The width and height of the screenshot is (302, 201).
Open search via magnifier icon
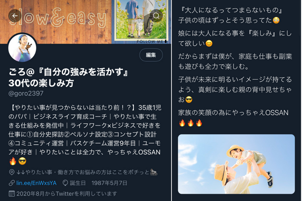(x=156, y=16)
